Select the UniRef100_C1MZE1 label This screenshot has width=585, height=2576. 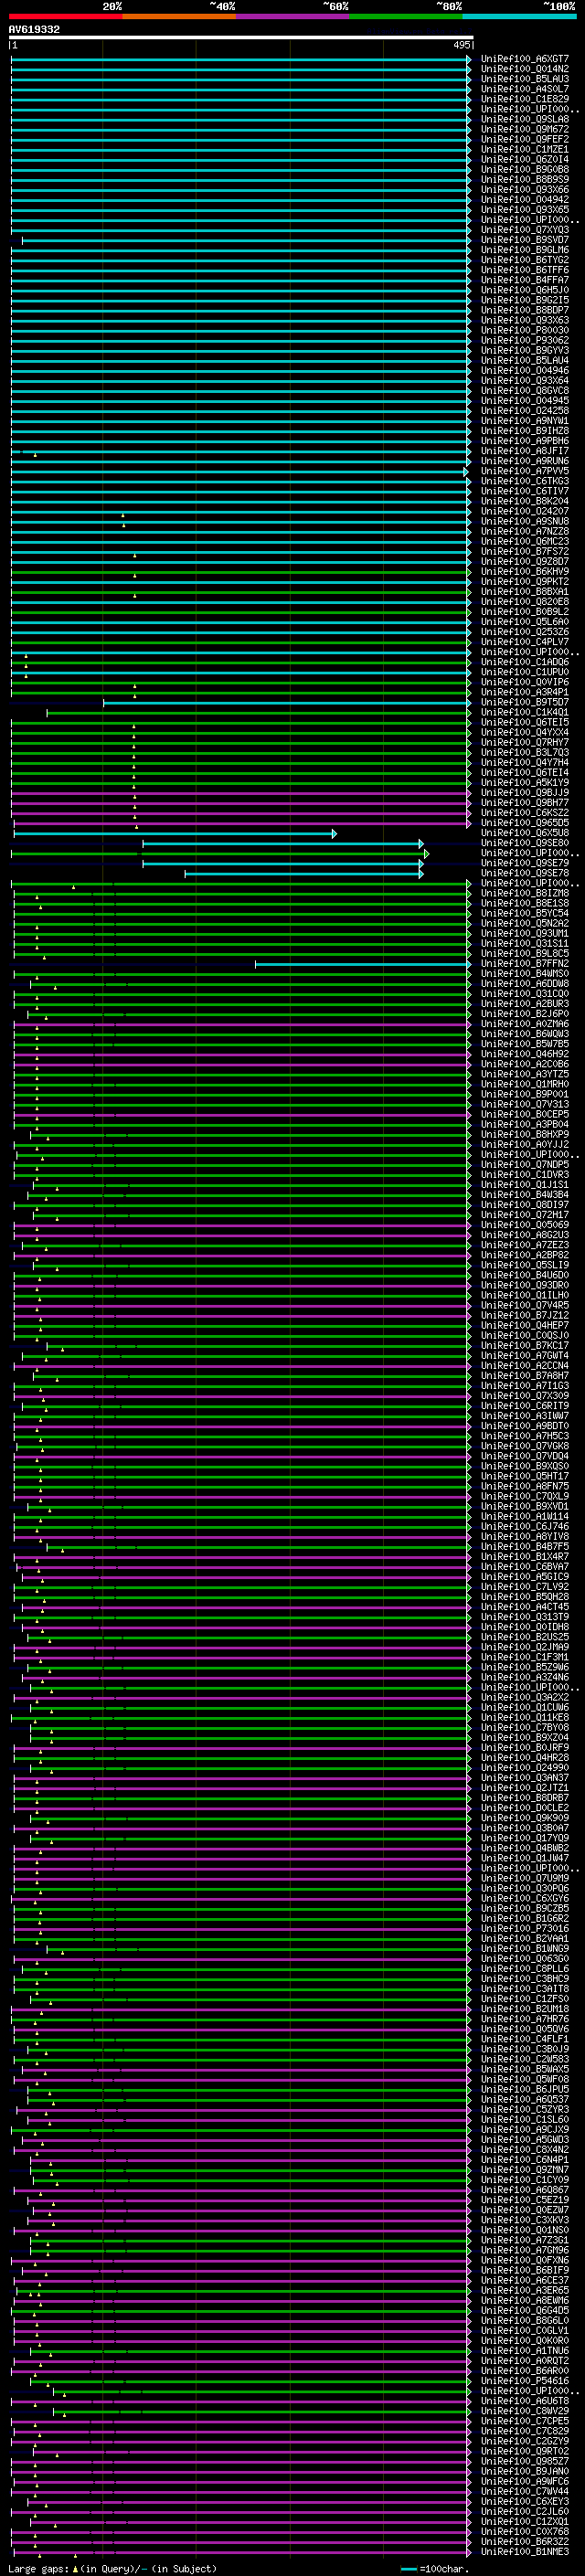pyautogui.click(x=525, y=149)
